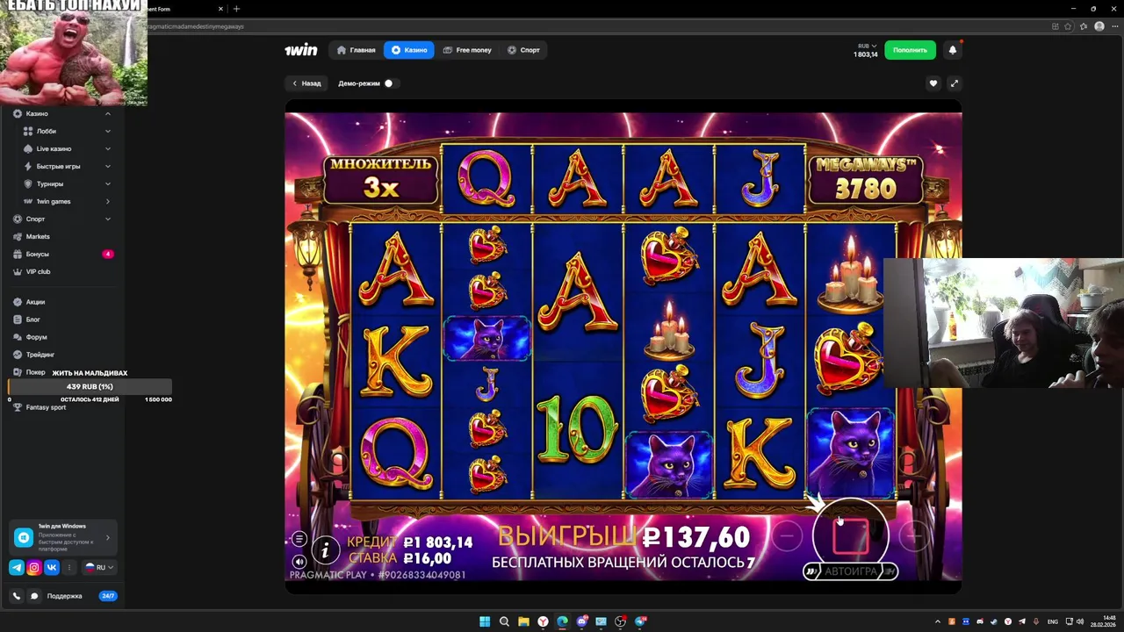
Task: Click the Бонусы badge showing 4
Action: click(x=108, y=254)
